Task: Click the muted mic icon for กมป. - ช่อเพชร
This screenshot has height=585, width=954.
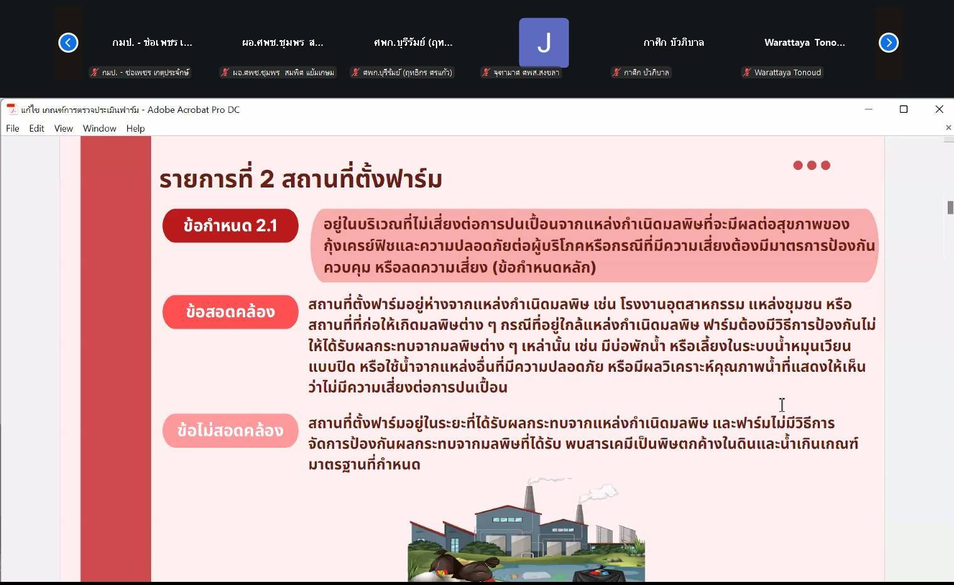Action: pyautogui.click(x=94, y=73)
